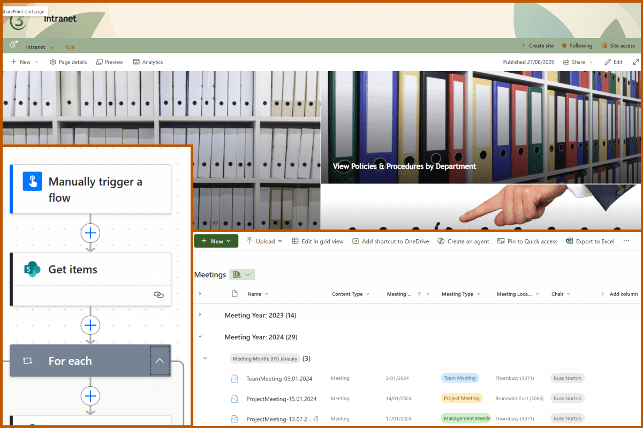Expand the Meeting Year: 2023 group
Viewport: 643px width, 428px height.
coord(200,315)
